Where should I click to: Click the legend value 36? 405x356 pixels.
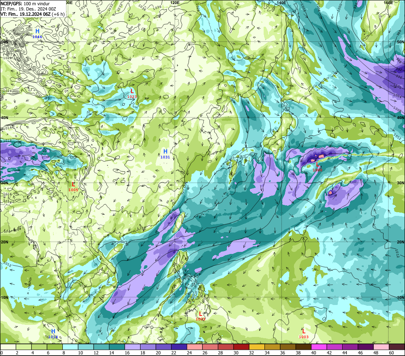(283, 353)
